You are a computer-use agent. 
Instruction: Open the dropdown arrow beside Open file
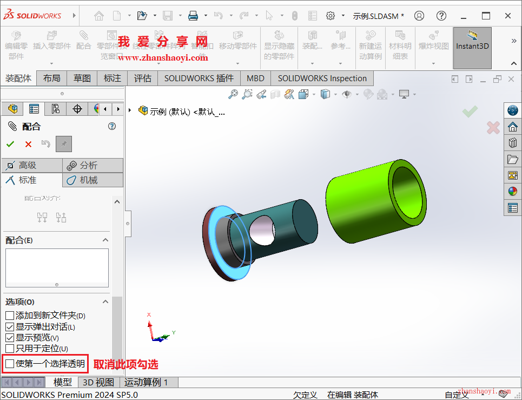(155, 16)
